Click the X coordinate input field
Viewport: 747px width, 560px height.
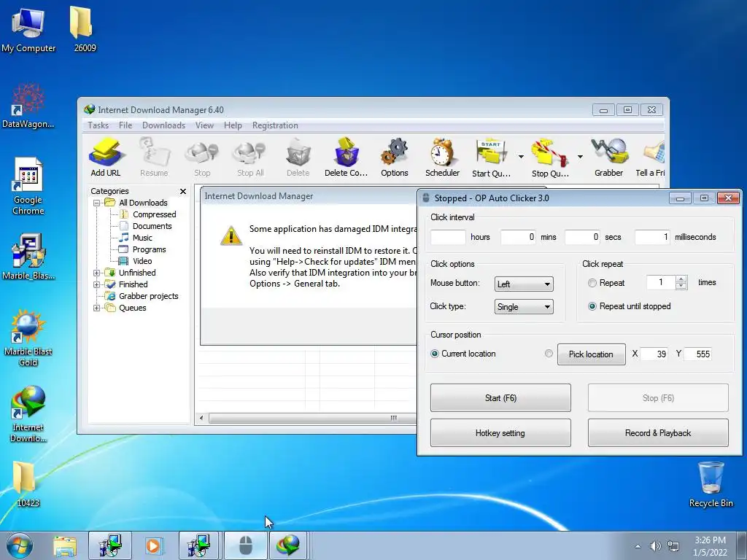point(654,354)
